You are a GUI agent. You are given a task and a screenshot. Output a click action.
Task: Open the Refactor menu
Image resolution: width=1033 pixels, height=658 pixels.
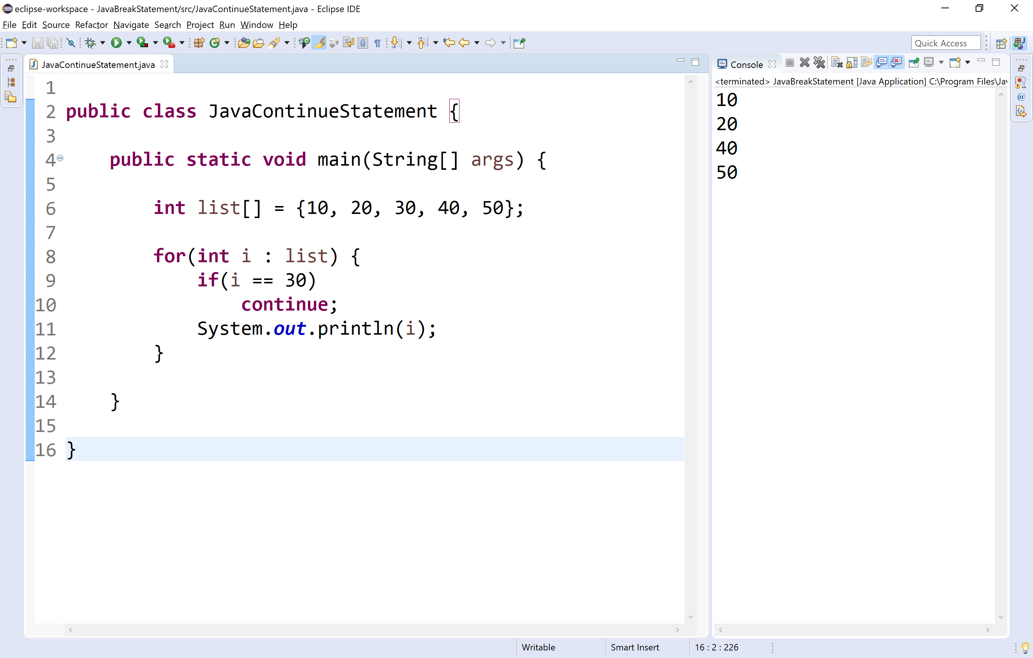(x=91, y=25)
